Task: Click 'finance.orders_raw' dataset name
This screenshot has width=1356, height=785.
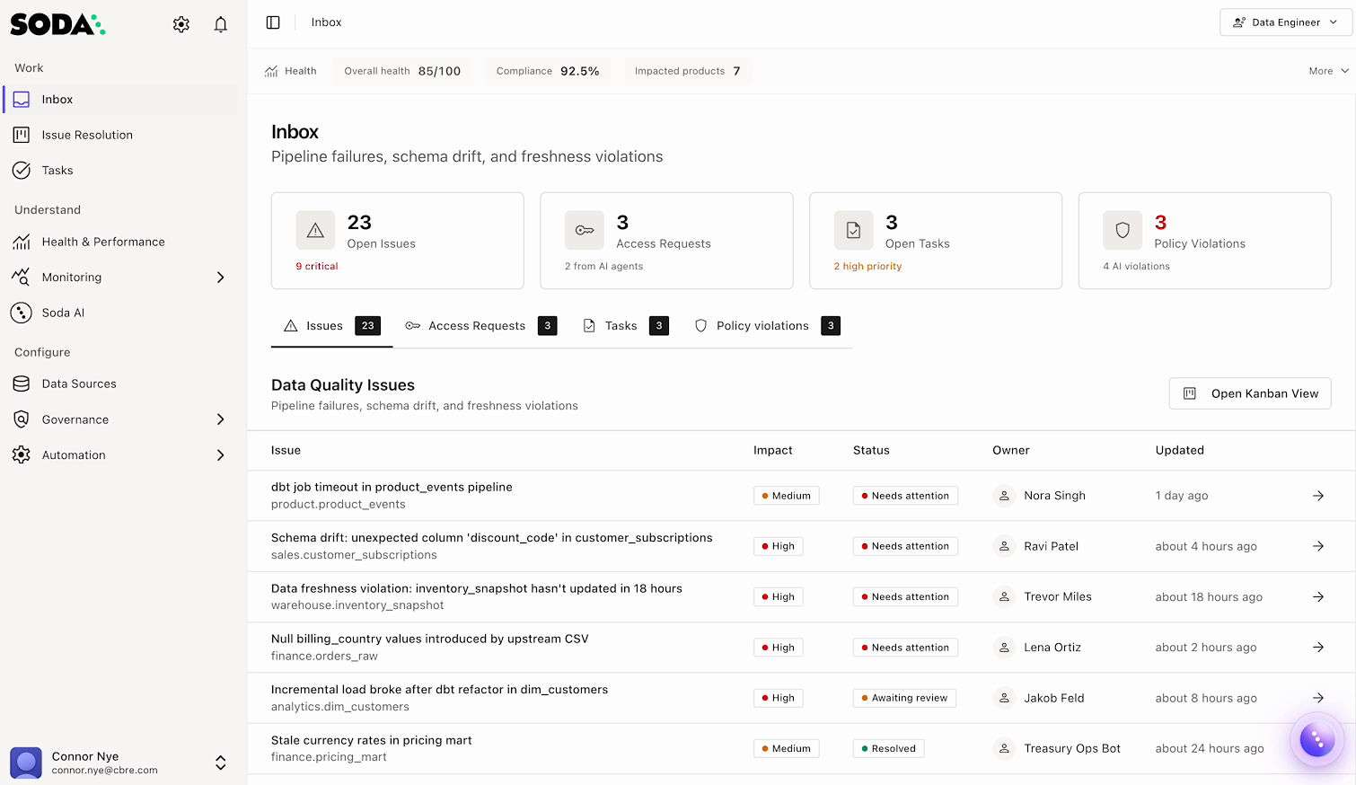Action: (x=324, y=657)
